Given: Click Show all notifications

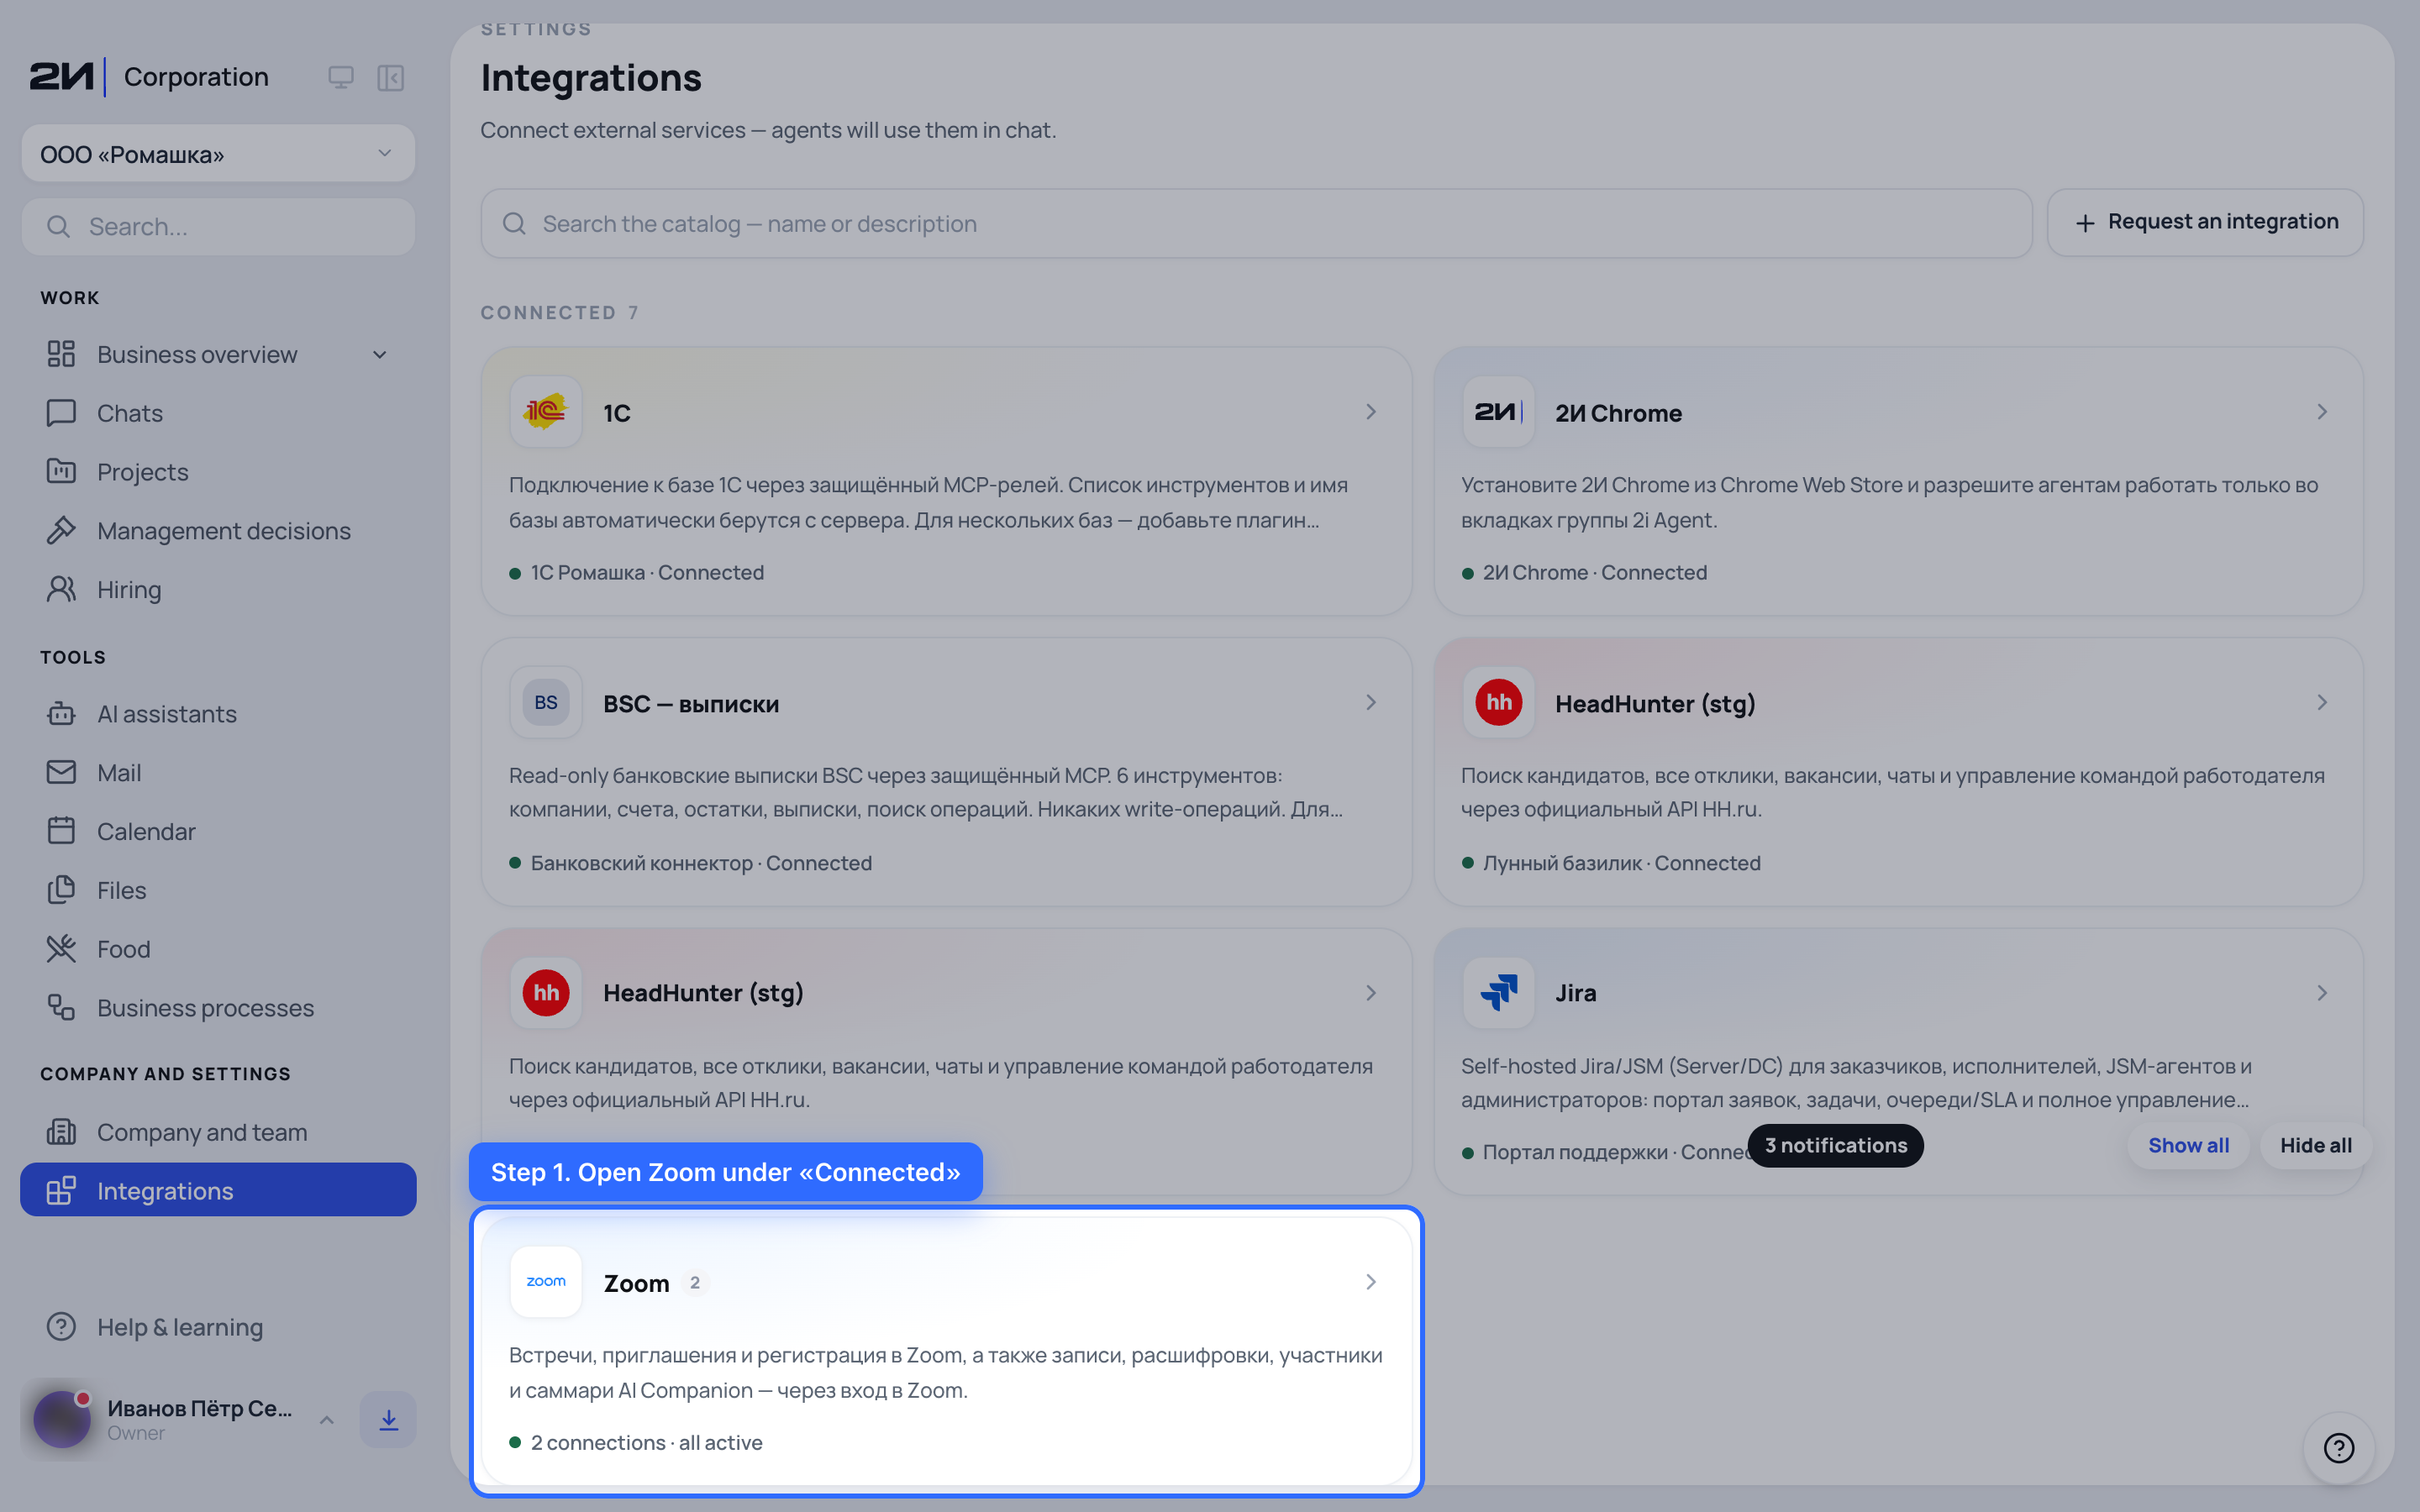Looking at the screenshot, I should (2188, 1145).
